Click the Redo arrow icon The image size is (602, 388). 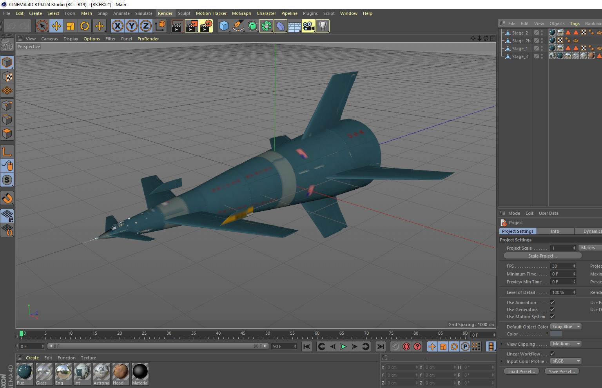pos(24,26)
